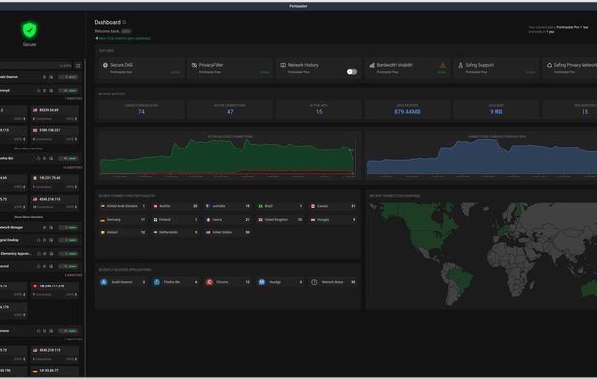Click the Avahi Daemon blocked app icon
Viewport: 597px width, 380px height.
pos(104,282)
